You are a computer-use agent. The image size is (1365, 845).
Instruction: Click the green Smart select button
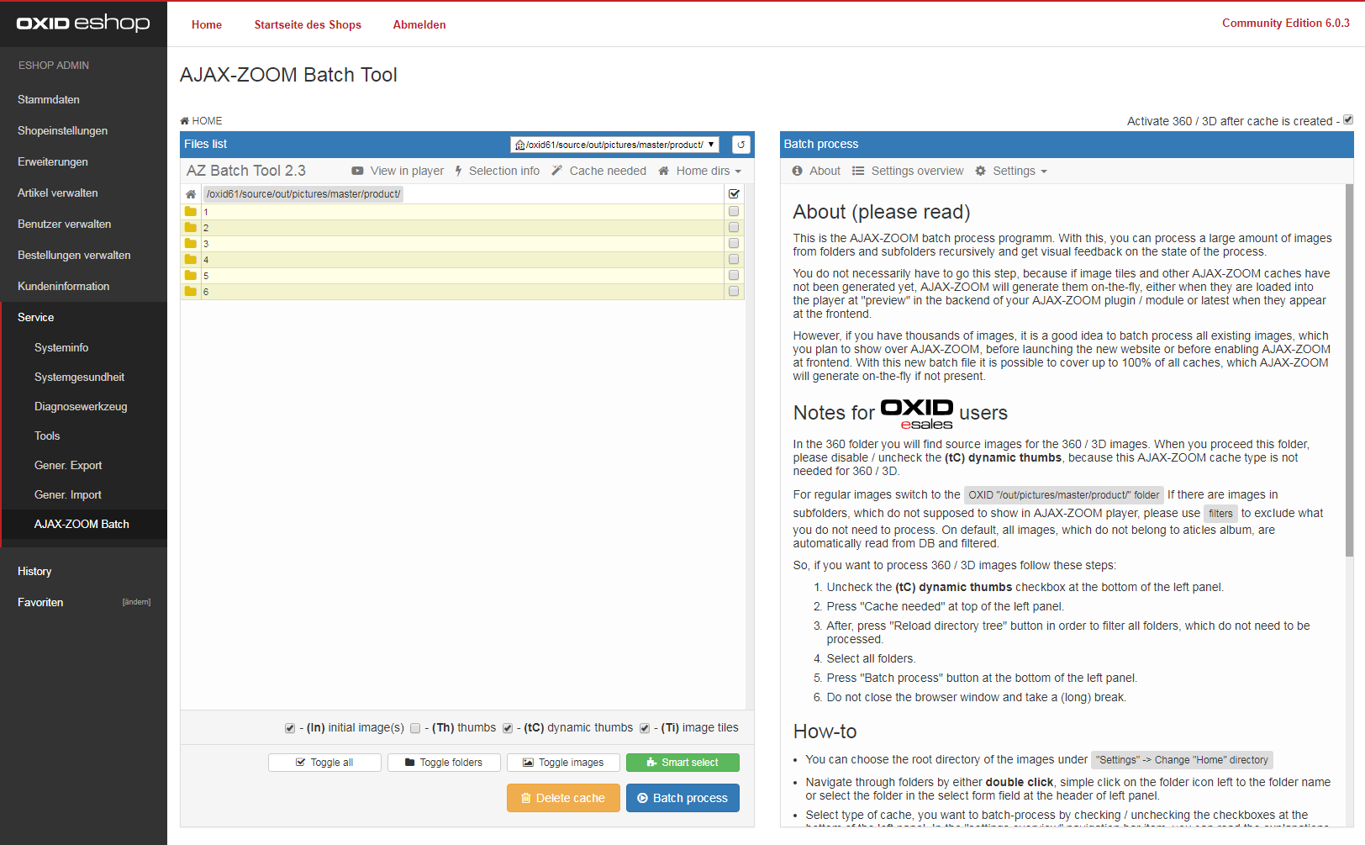point(682,763)
